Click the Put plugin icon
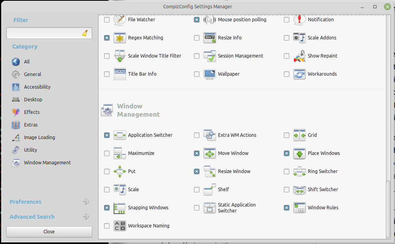Image resolution: width=395 pixels, height=244 pixels. tap(120, 171)
